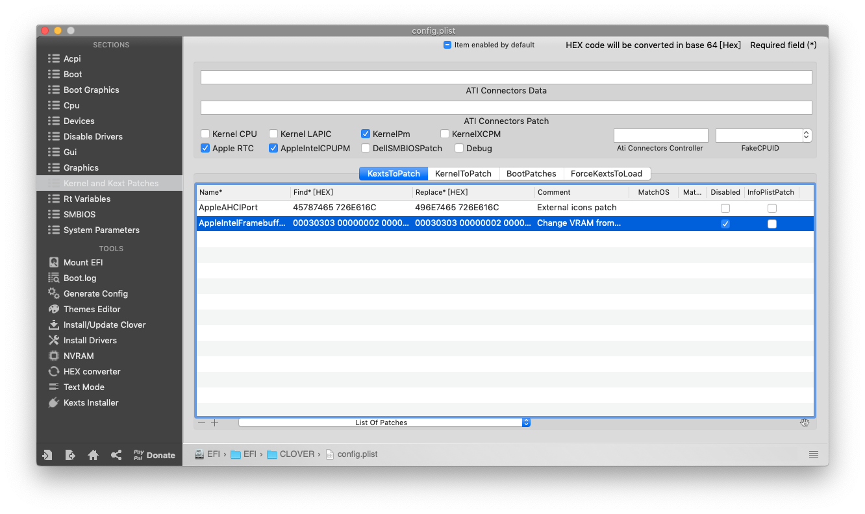Select the SMBIOS section in sidebar
Viewport: 865px width, 514px height.
click(79, 214)
